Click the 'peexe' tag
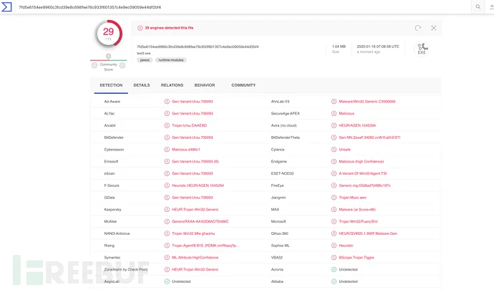The width and height of the screenshot is (494, 290). coord(145,60)
